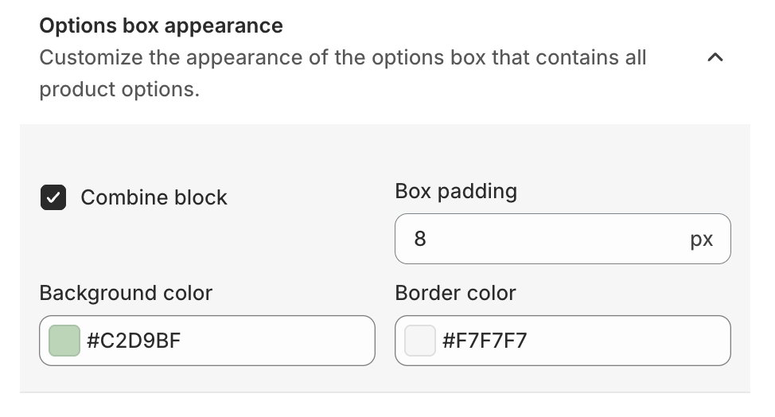Open the green Background color swatch
Image resolution: width=775 pixels, height=417 pixels.
(64, 341)
